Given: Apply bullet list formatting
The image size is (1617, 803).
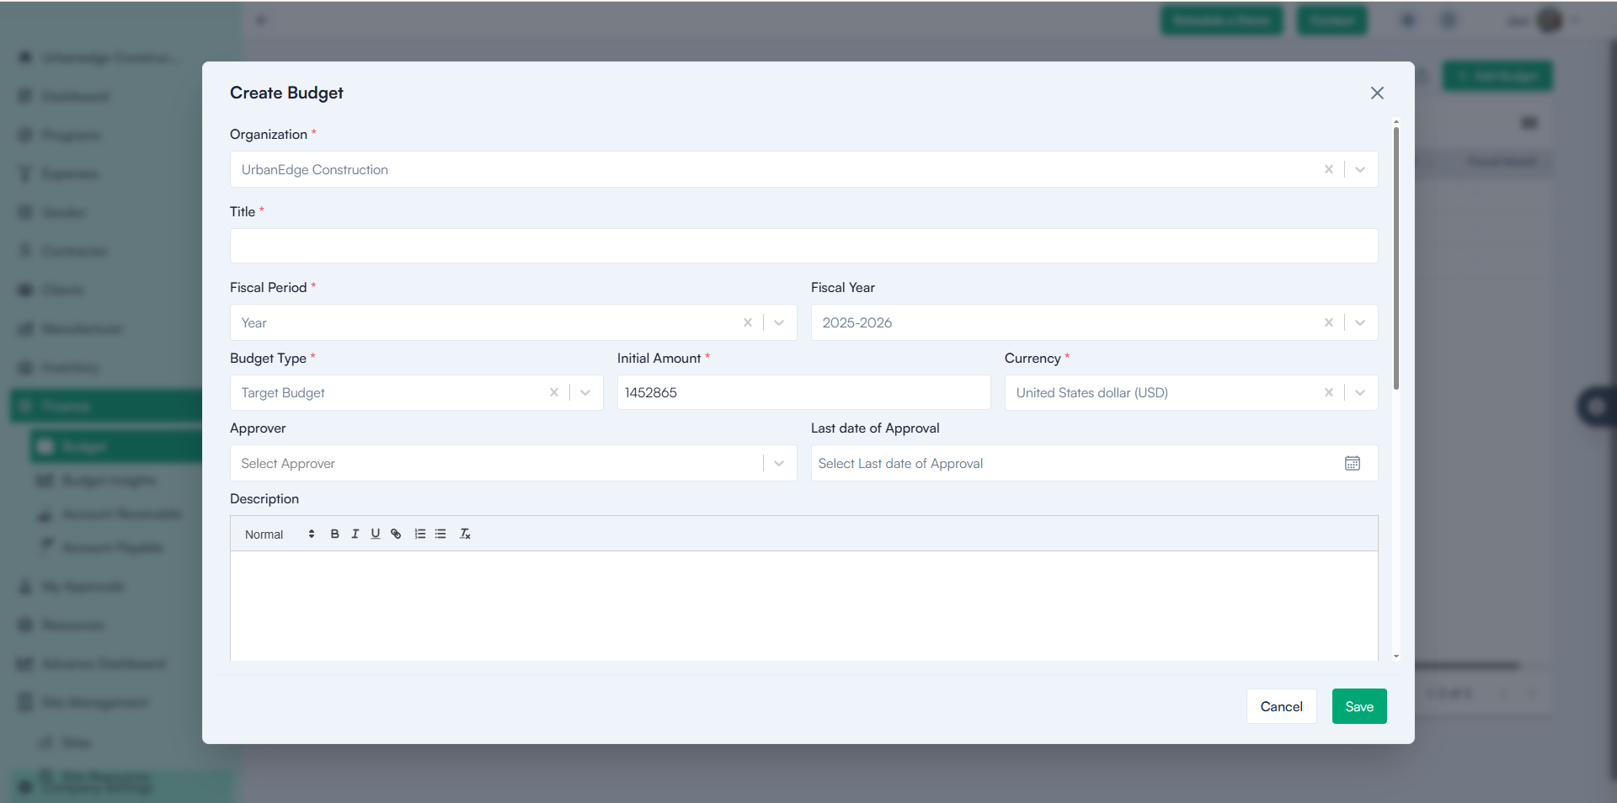Looking at the screenshot, I should tap(440, 534).
